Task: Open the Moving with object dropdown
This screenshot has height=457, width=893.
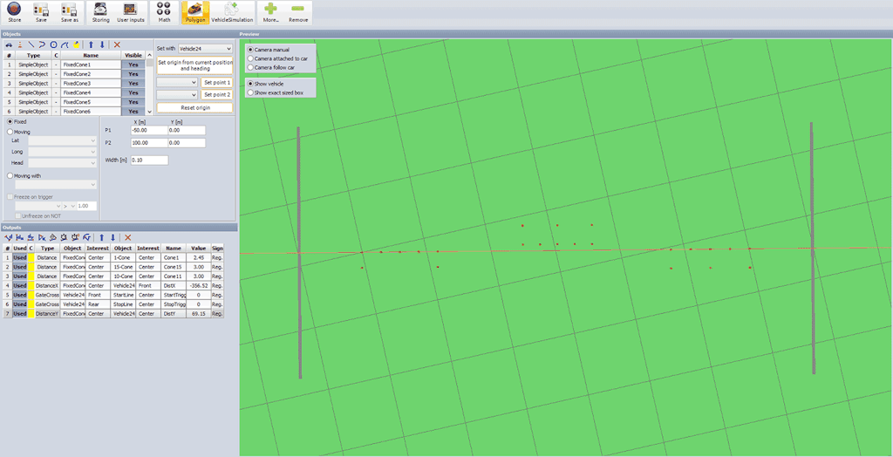Action: point(56,185)
